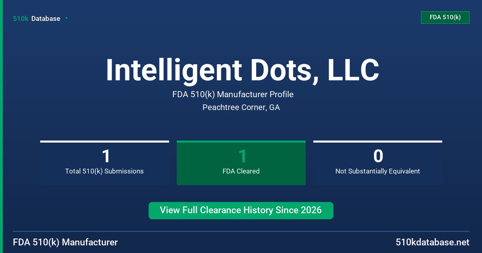Viewport: 482px width, 253px height.
Task: Open the FDA Cleared stat card
Action: coord(241,163)
